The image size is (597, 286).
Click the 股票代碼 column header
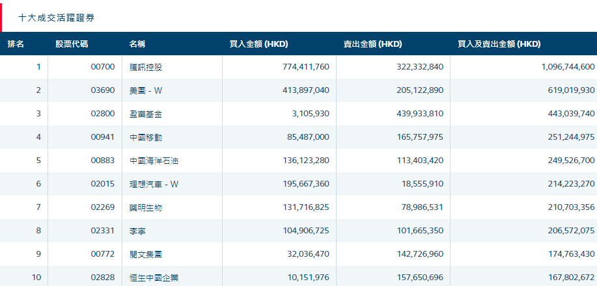click(72, 44)
